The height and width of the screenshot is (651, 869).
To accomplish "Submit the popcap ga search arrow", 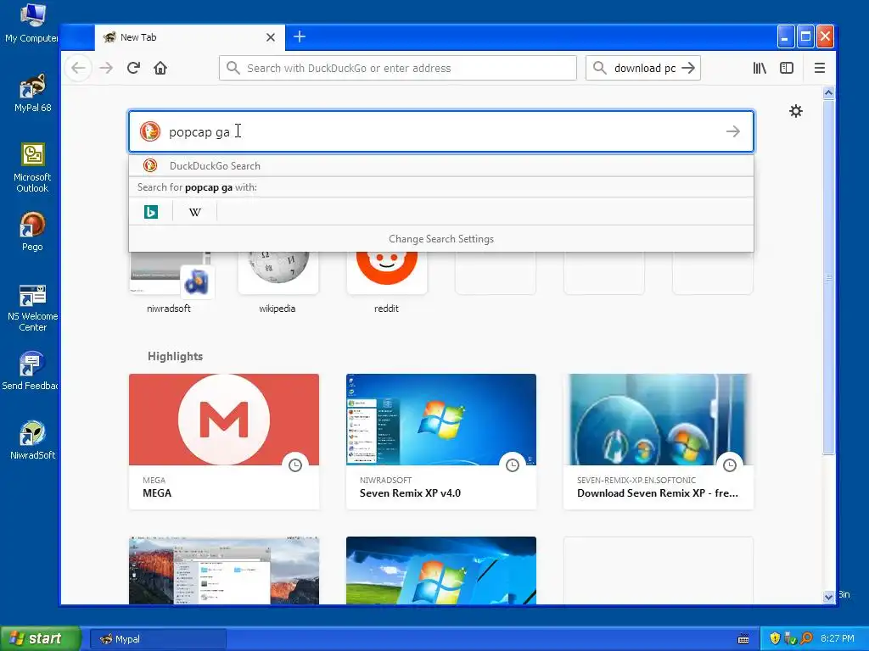I will coord(732,131).
